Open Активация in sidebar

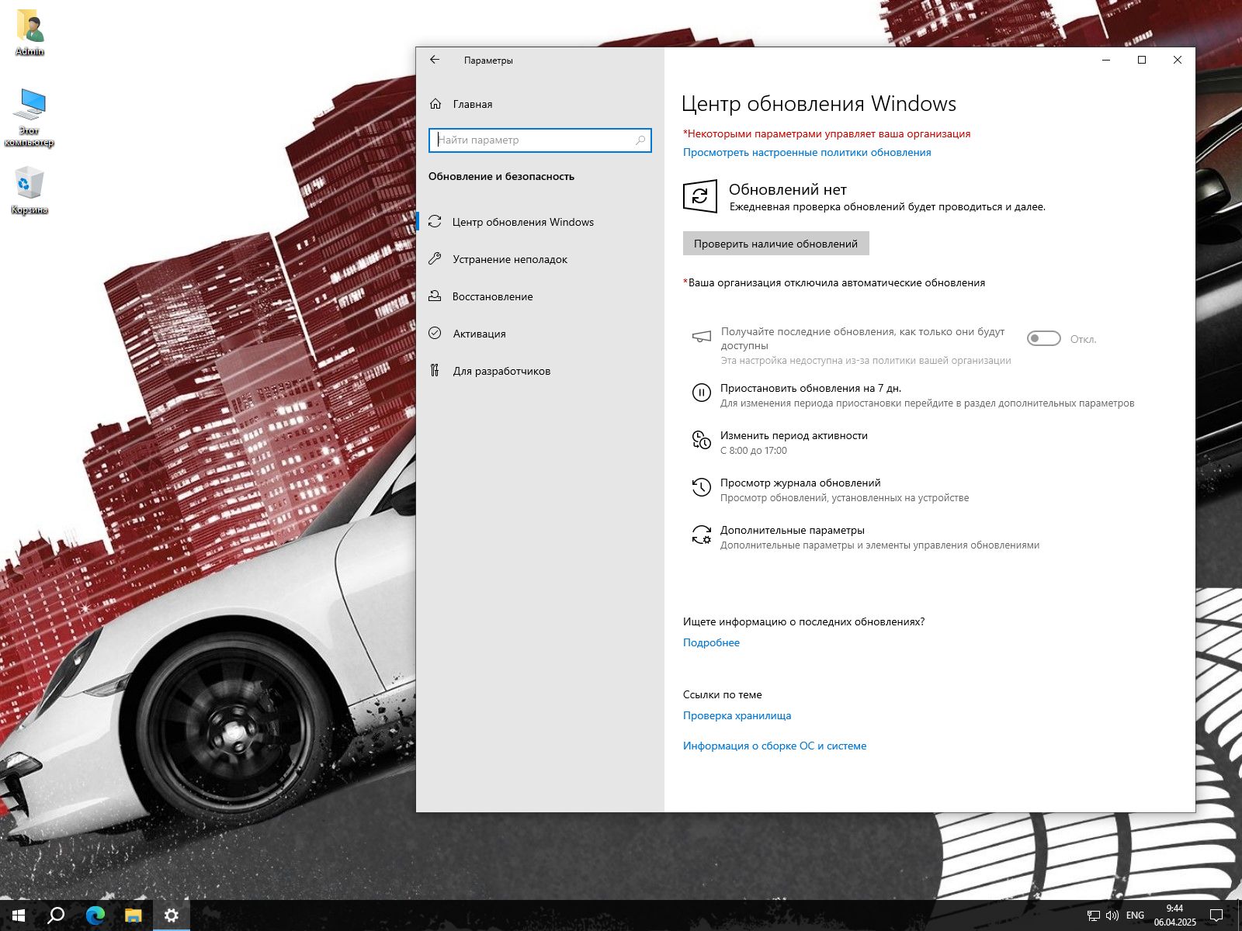tap(479, 334)
